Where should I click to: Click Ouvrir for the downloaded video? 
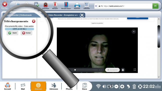tap(12, 33)
